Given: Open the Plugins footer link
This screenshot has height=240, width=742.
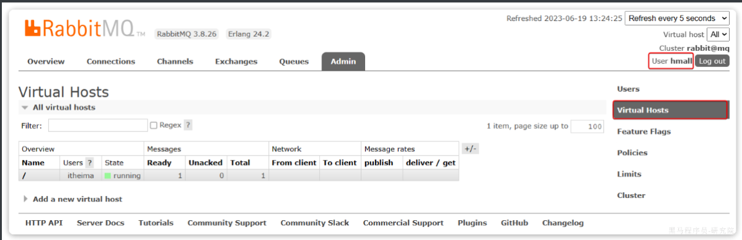Looking at the screenshot, I should point(472,223).
